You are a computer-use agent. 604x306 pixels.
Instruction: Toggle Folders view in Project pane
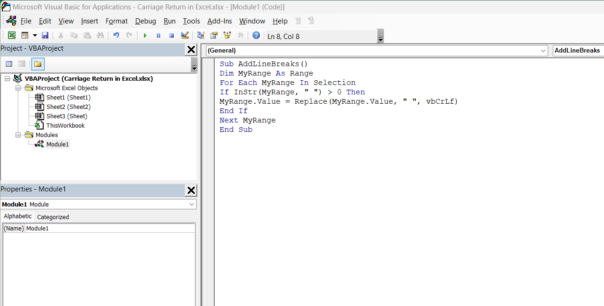pos(38,64)
